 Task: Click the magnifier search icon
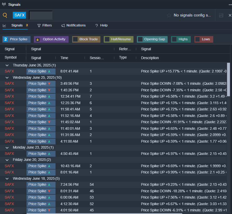tap(5, 15)
